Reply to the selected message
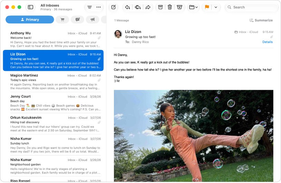The height and width of the screenshot is (183, 281). coord(127,7)
